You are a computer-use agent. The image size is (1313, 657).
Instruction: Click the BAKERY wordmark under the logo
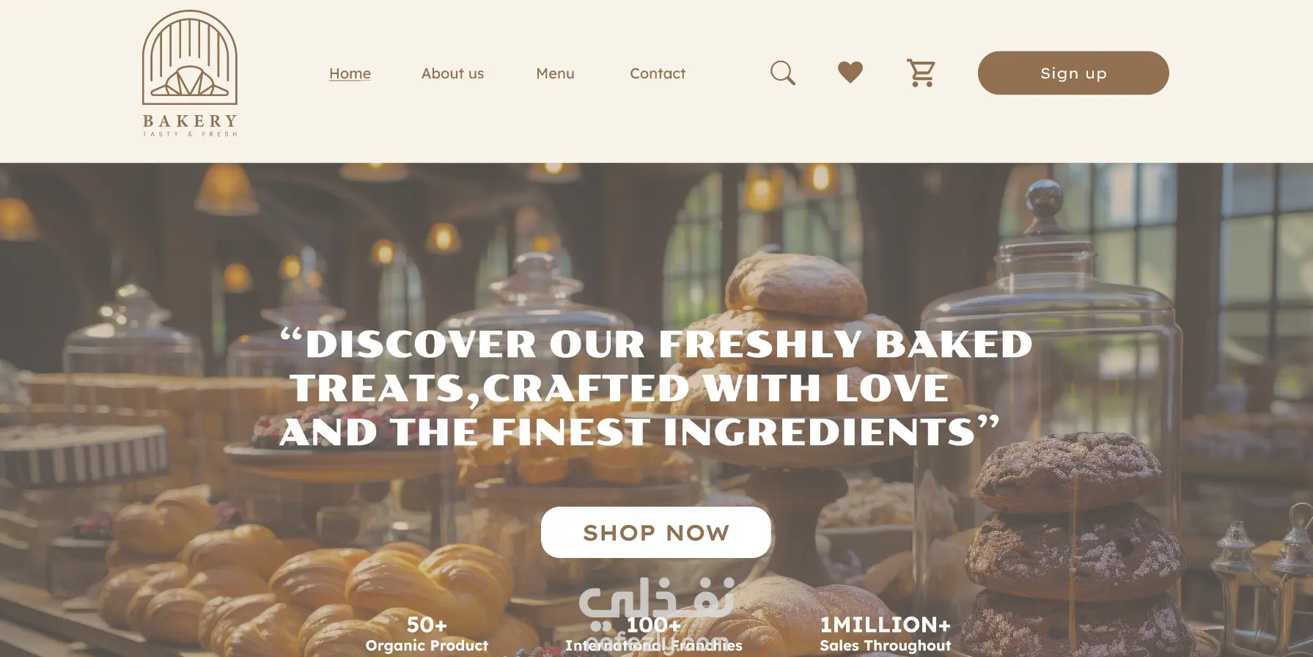[x=190, y=121]
